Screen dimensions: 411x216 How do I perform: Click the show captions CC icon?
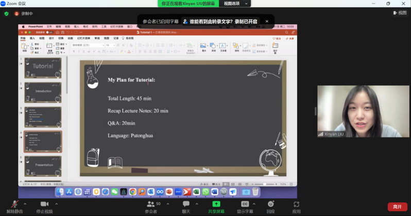point(245,204)
